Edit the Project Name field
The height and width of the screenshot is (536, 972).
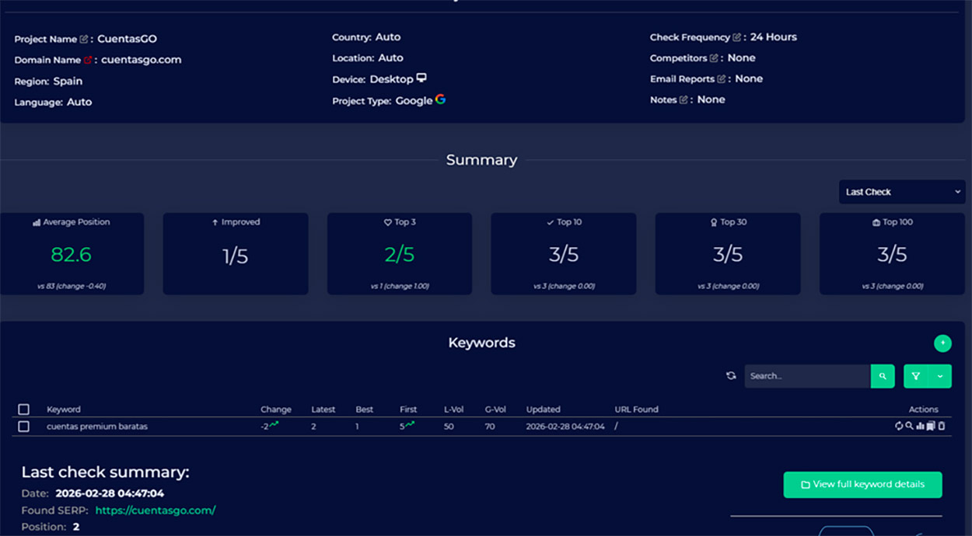point(84,40)
